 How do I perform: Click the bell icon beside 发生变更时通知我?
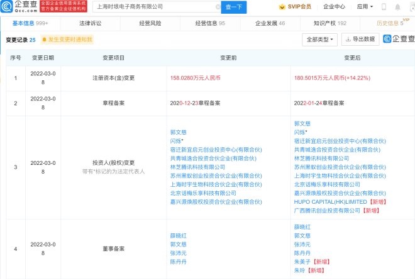coord(45,39)
